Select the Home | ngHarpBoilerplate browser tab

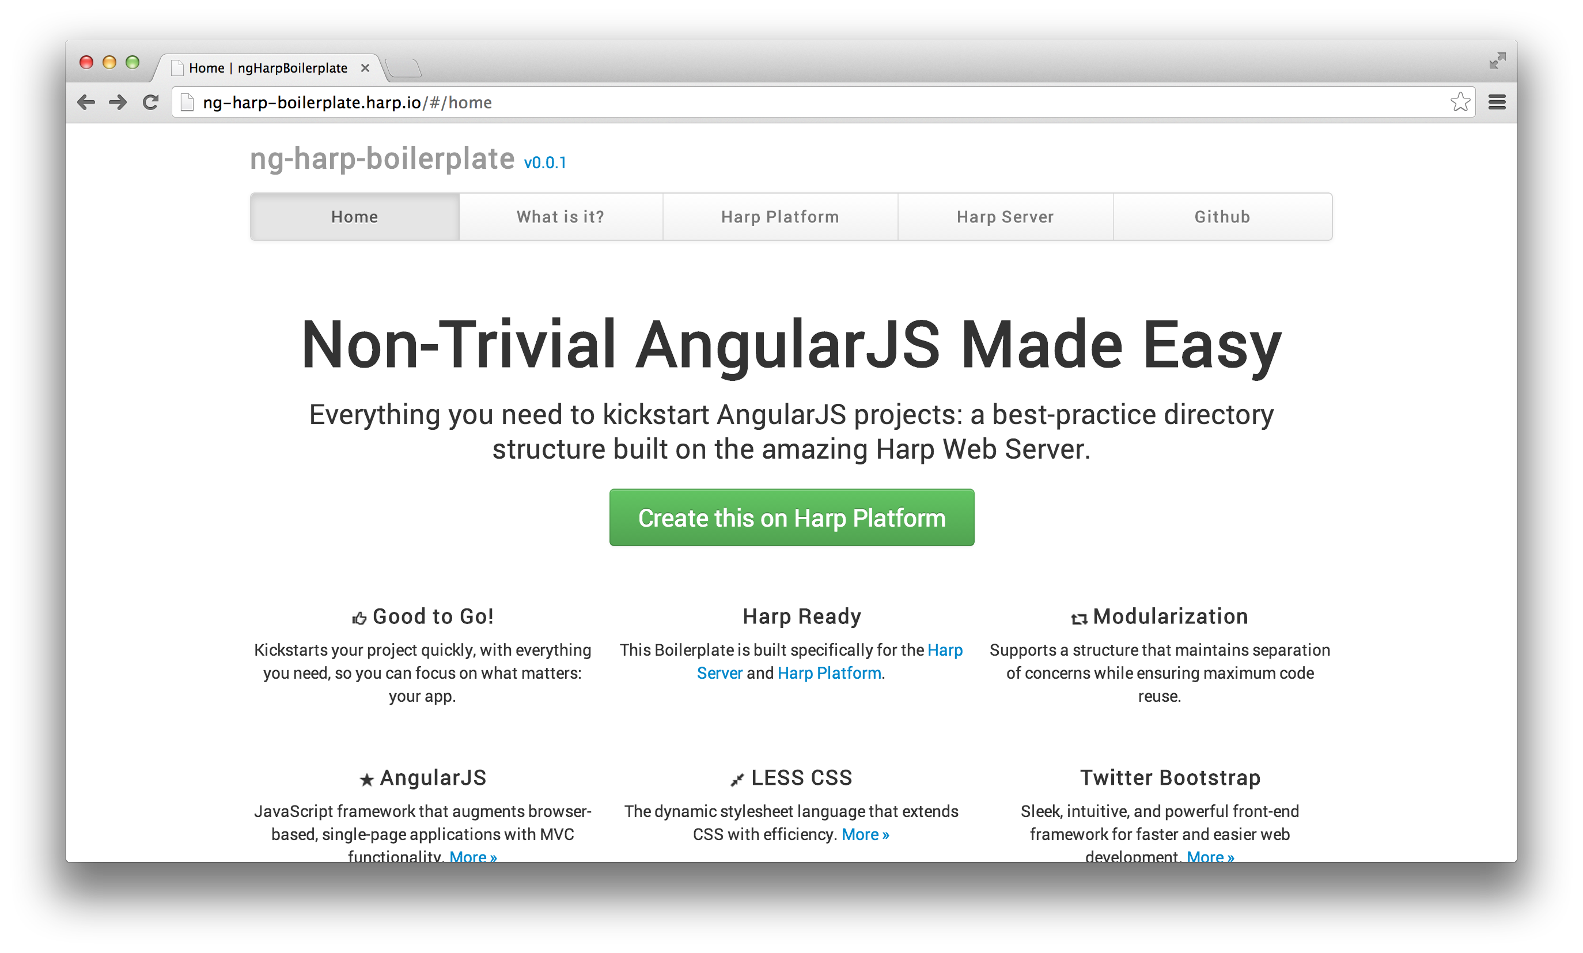pyautogui.click(x=270, y=67)
